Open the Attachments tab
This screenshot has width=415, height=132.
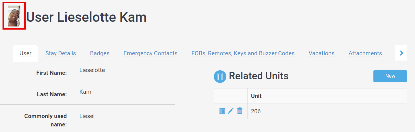pyautogui.click(x=365, y=53)
